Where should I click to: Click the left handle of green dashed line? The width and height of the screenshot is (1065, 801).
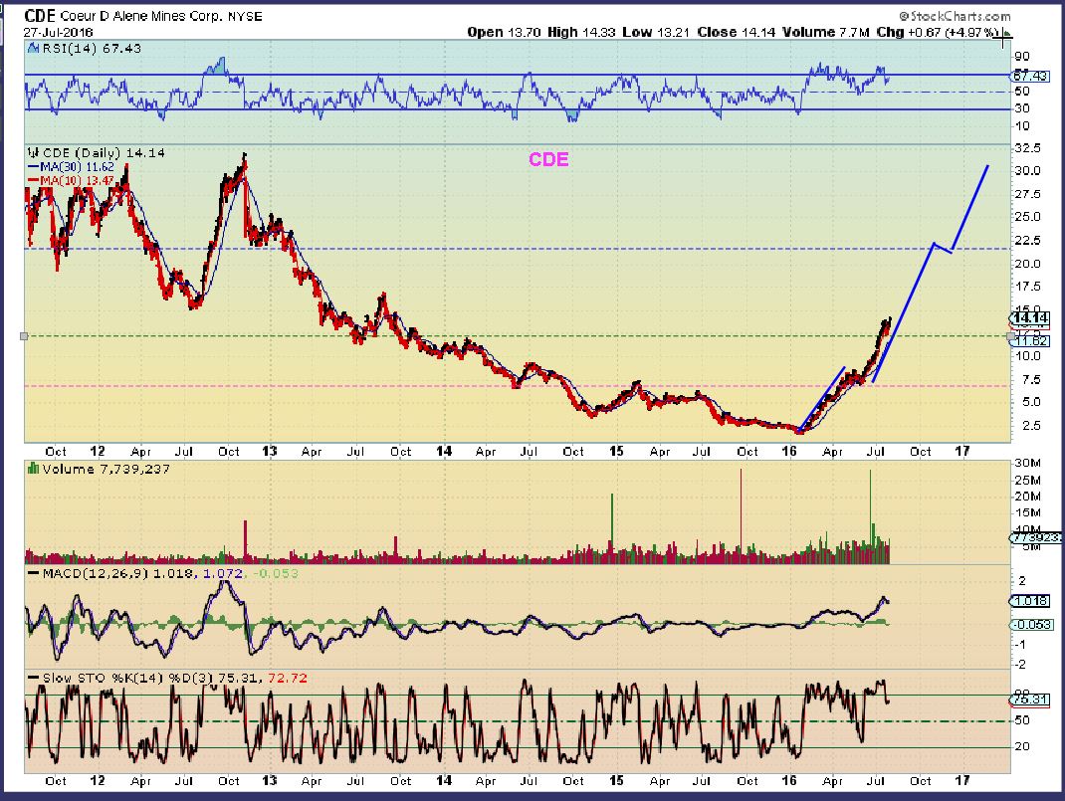click(25, 336)
